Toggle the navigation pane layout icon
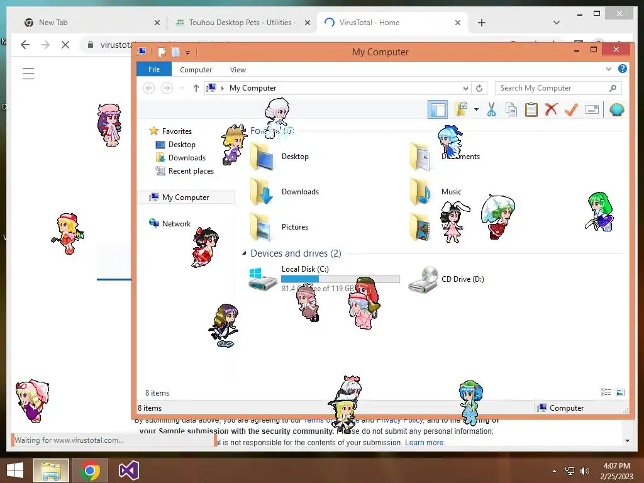644x483 pixels. [438, 109]
